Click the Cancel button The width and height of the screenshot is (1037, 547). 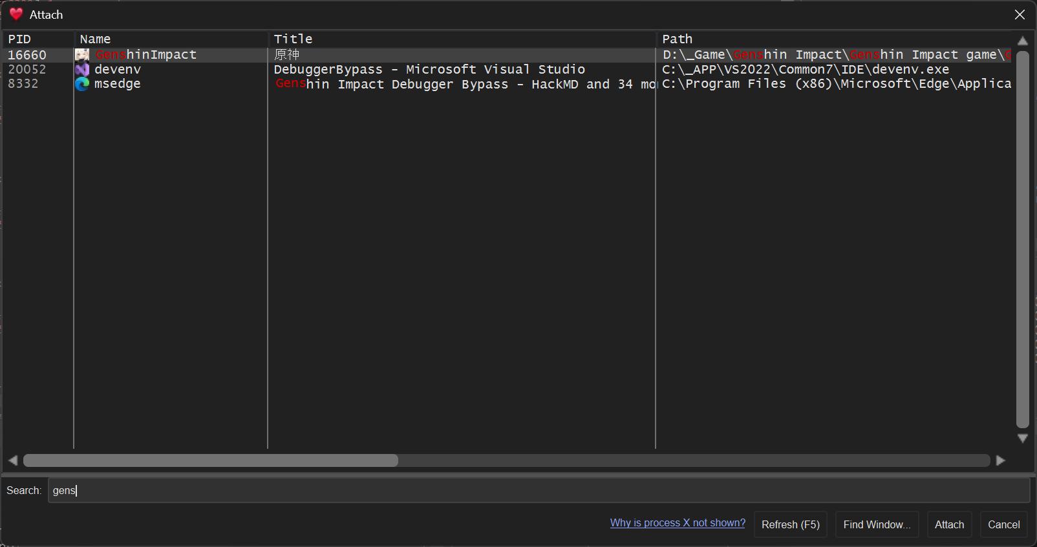click(x=1003, y=524)
